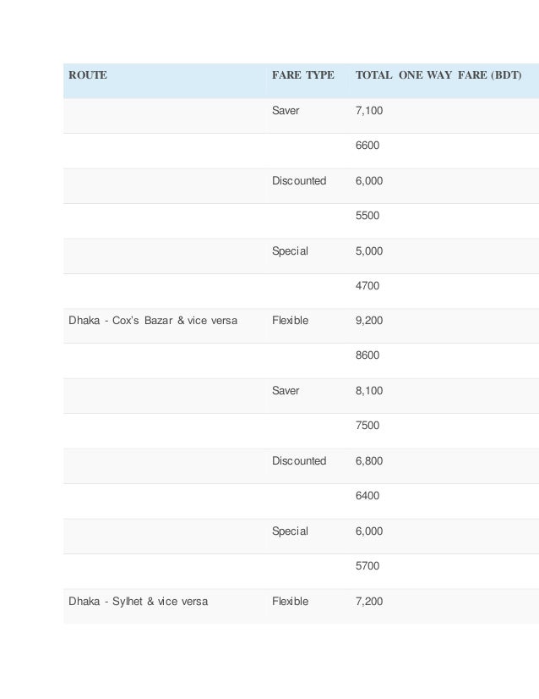Viewport: 539px width, 699px height.
Task: Select the Dhaka - Sylhet route cell
Action: click(x=138, y=602)
